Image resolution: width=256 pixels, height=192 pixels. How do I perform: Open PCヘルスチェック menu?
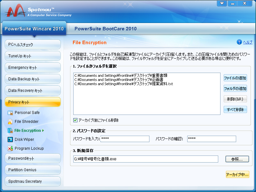[33, 44]
